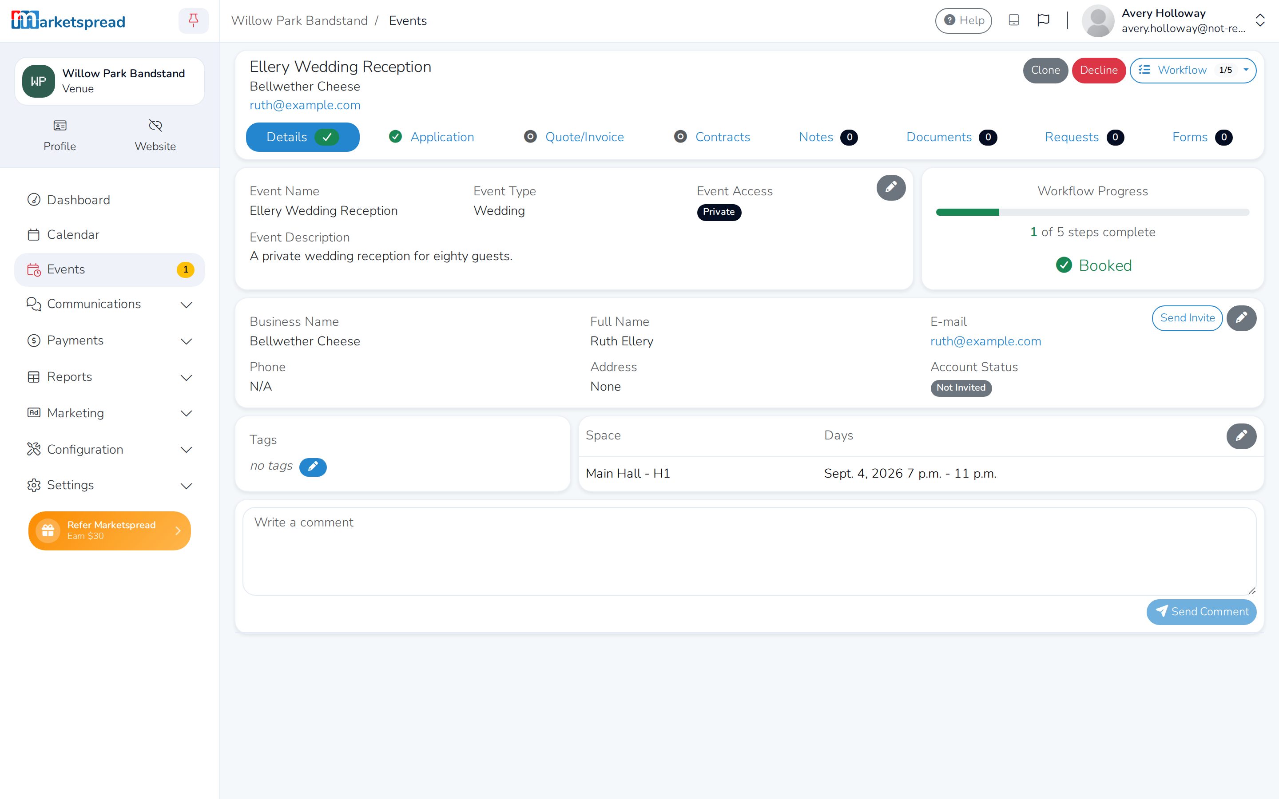The height and width of the screenshot is (799, 1279).
Task: Click the Help question mark button
Action: click(x=963, y=20)
